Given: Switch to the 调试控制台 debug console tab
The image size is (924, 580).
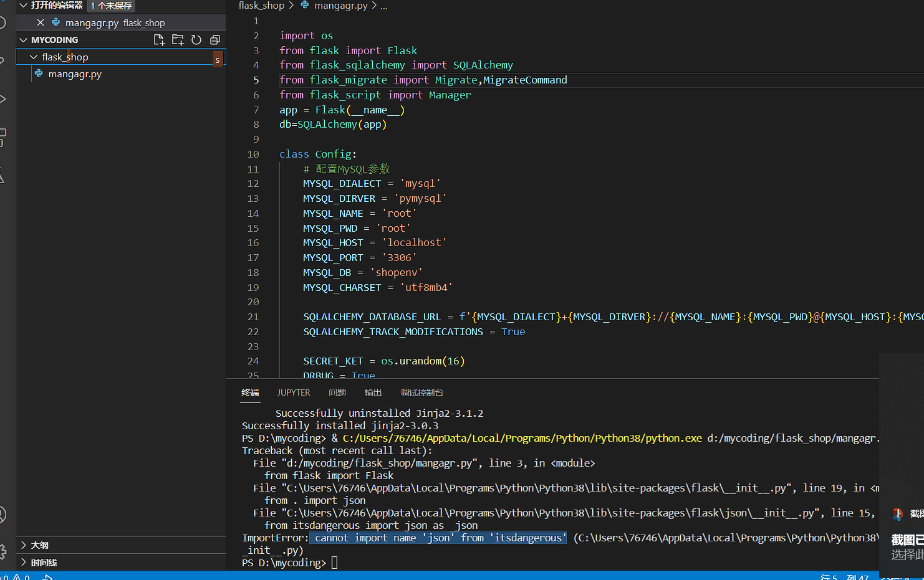Looking at the screenshot, I should point(422,392).
